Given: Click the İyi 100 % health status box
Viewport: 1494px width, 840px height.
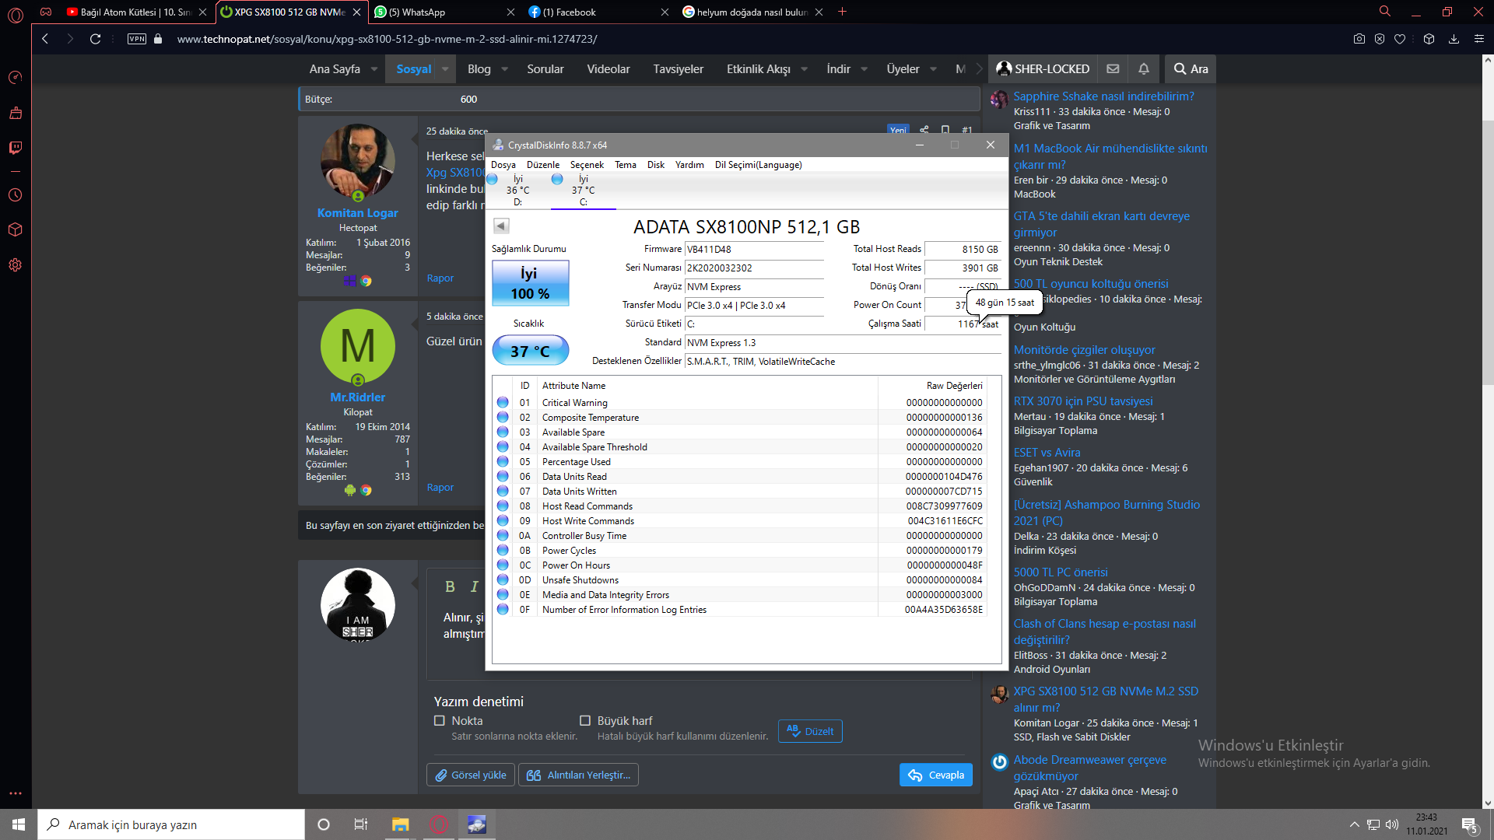Looking at the screenshot, I should tap(530, 284).
